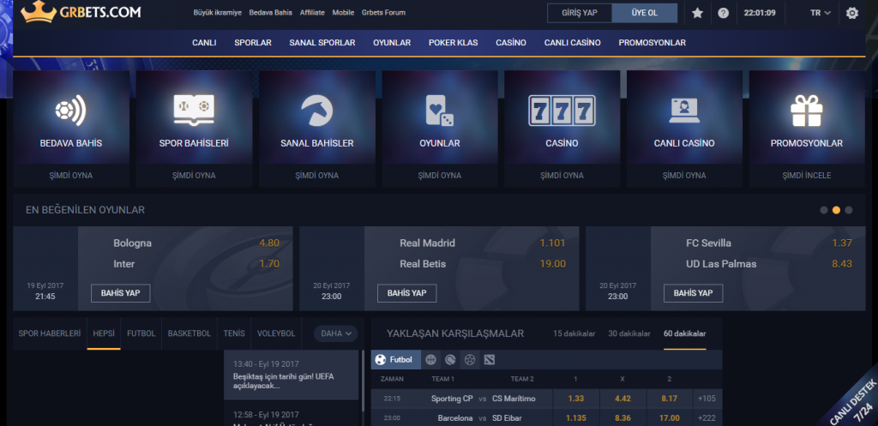This screenshot has height=426, width=878.
Task: Open the OYUNLAR menu
Action: [x=392, y=43]
